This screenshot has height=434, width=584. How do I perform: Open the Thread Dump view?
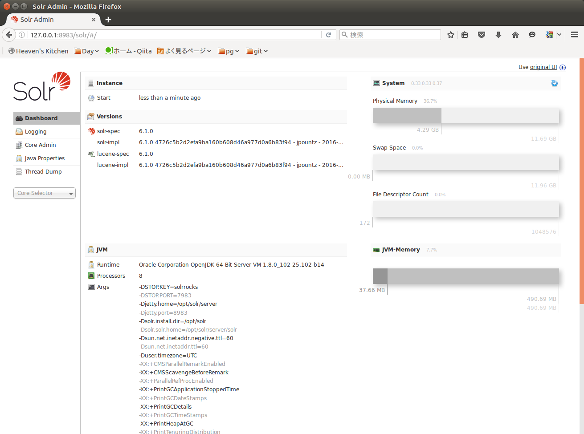pyautogui.click(x=42, y=171)
